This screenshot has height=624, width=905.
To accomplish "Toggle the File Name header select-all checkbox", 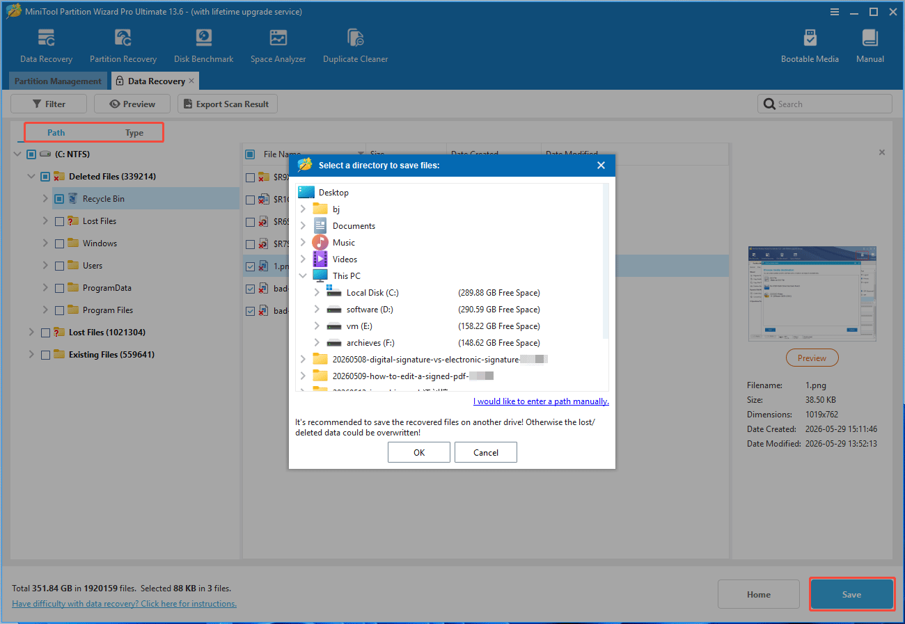I will point(250,154).
